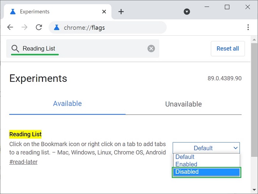Switch to the Available tab
Image resolution: width=258 pixels, height=194 pixels.
point(67,104)
